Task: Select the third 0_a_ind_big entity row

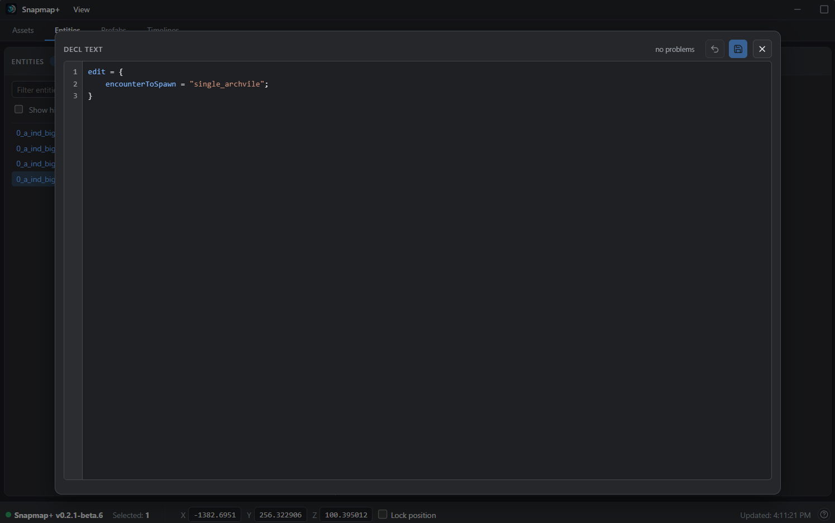Action: click(34, 164)
